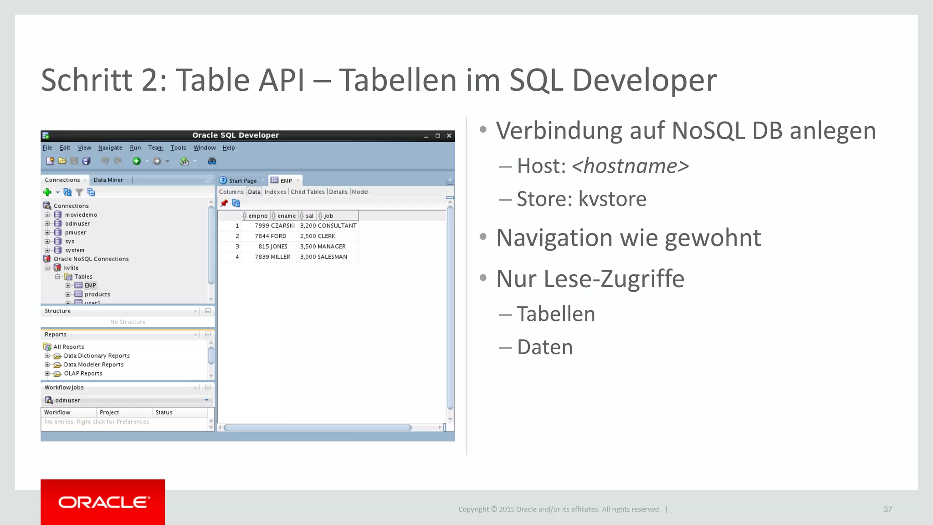The height and width of the screenshot is (525, 933).
Task: Open the editor tab list dropdown arrow
Action: (450, 181)
